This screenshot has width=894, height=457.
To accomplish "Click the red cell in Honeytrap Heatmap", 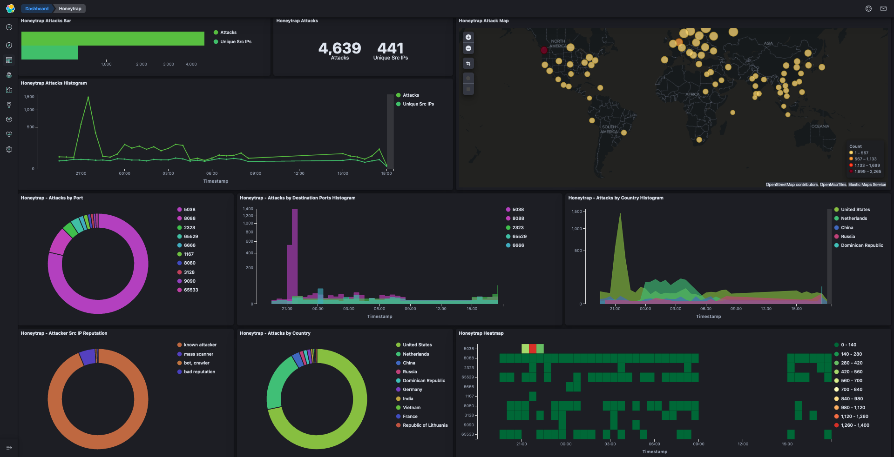I will click(533, 349).
